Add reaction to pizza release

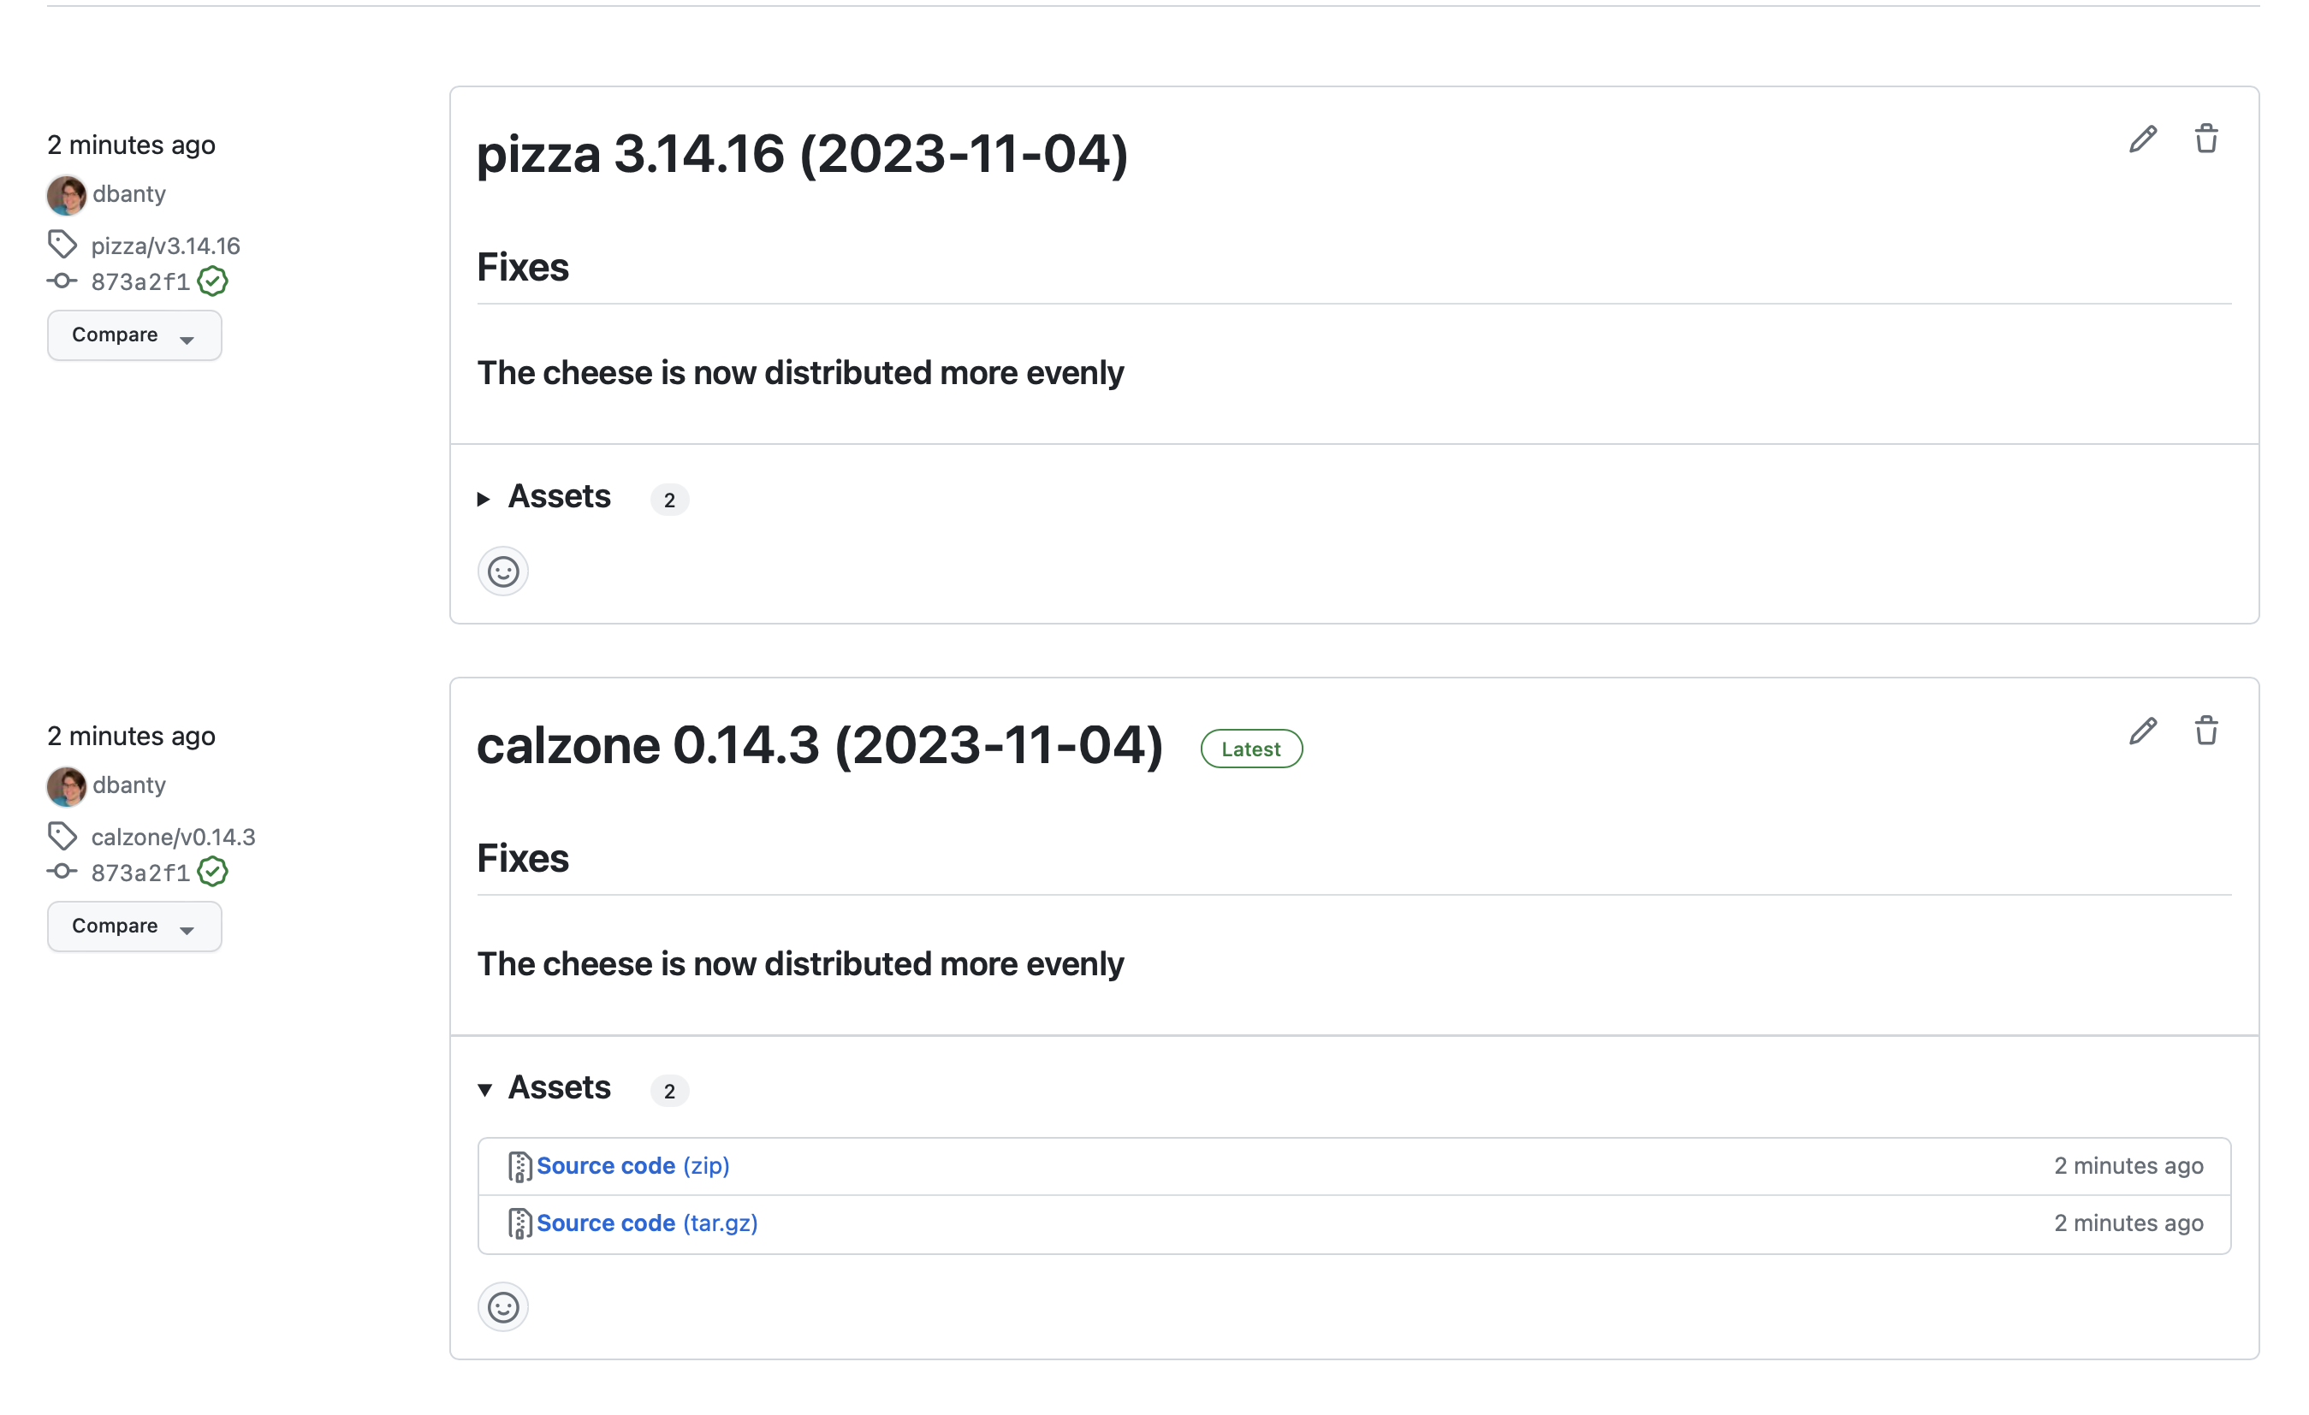503,571
